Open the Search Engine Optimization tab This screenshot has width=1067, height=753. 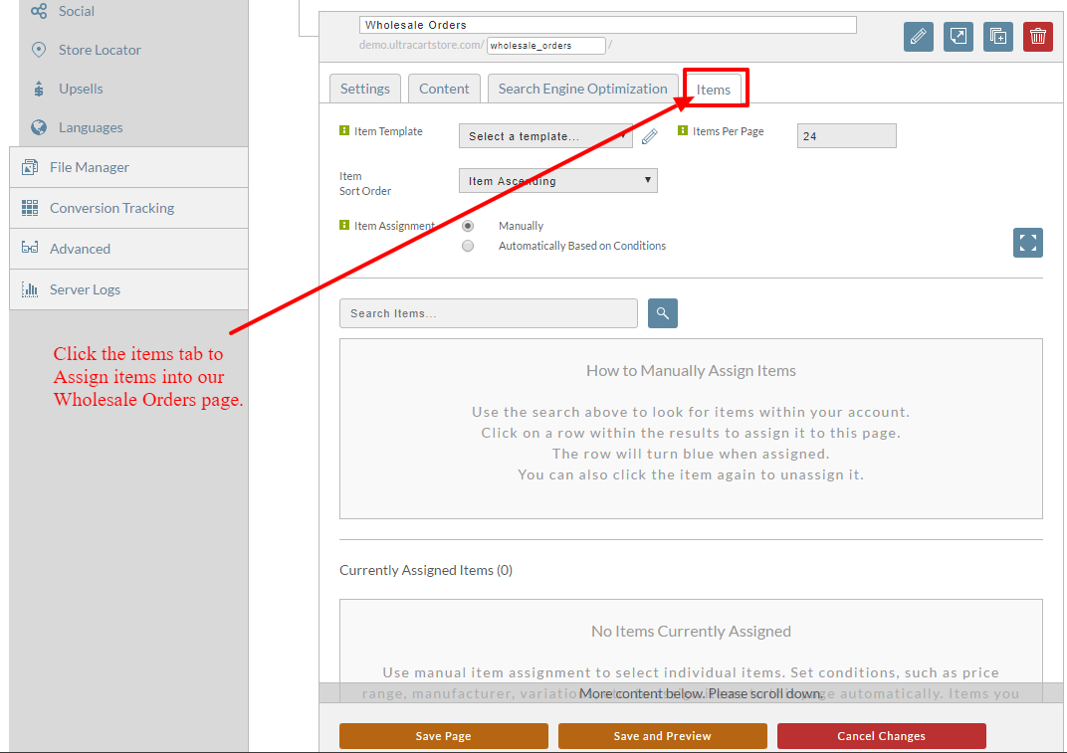[582, 90]
